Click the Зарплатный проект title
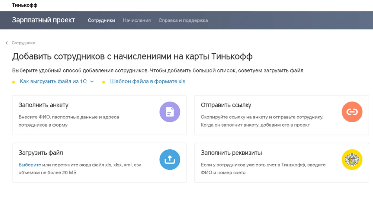This screenshot has height=199, width=373. (44, 20)
